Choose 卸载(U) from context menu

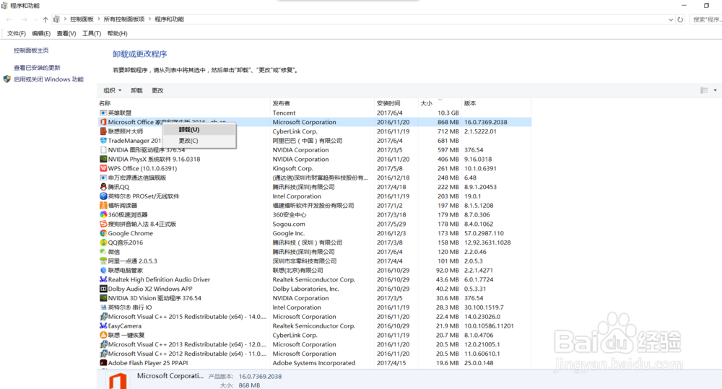(x=199, y=130)
